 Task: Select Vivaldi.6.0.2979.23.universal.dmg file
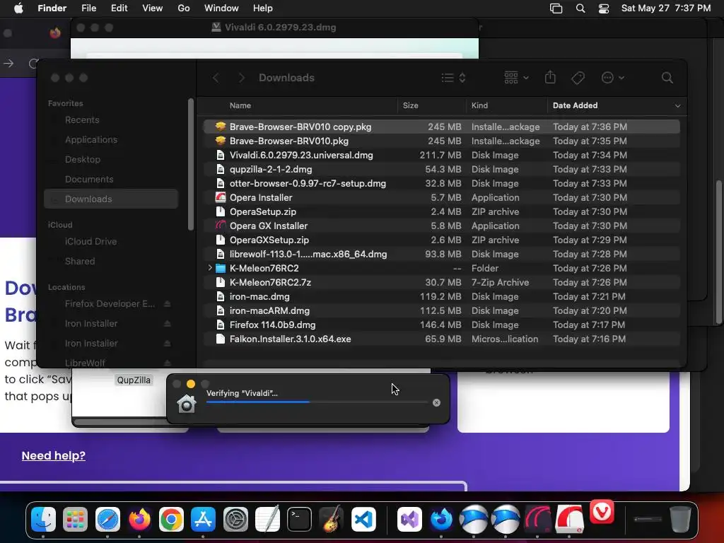pos(441,155)
